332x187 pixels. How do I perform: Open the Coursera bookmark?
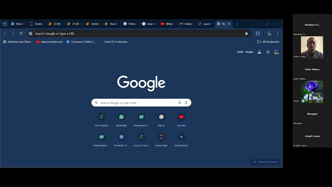tap(81, 42)
